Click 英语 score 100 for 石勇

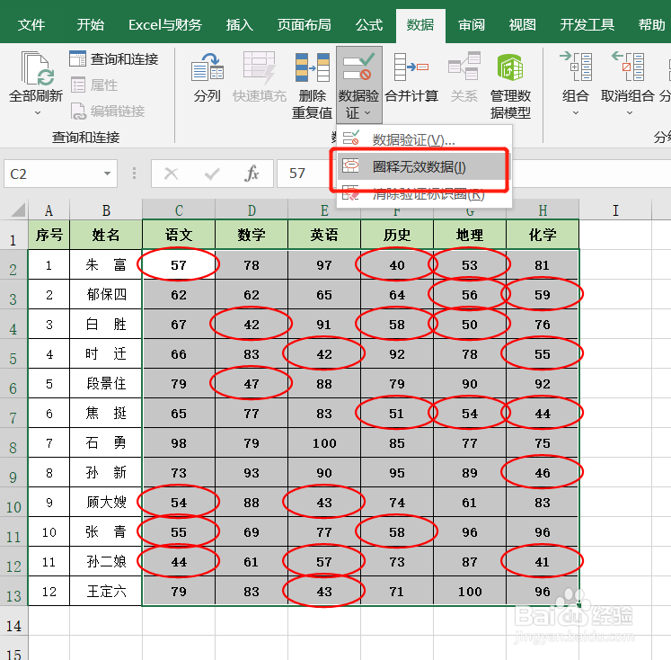(x=324, y=443)
